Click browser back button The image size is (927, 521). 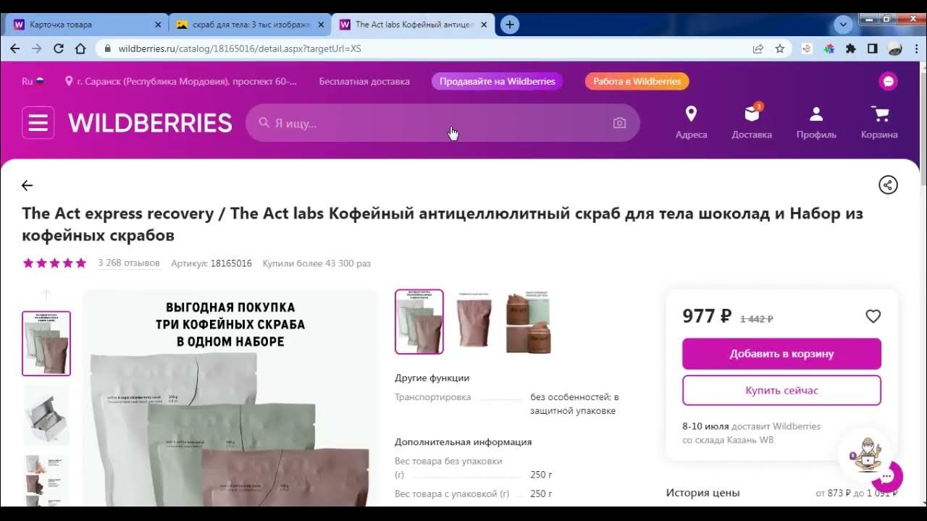[14, 48]
